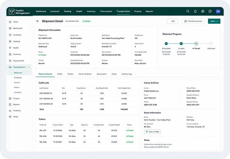This screenshot has width=230, height=159.
Task: Collapse the Transportation sidebar section
Action: pos(29,67)
